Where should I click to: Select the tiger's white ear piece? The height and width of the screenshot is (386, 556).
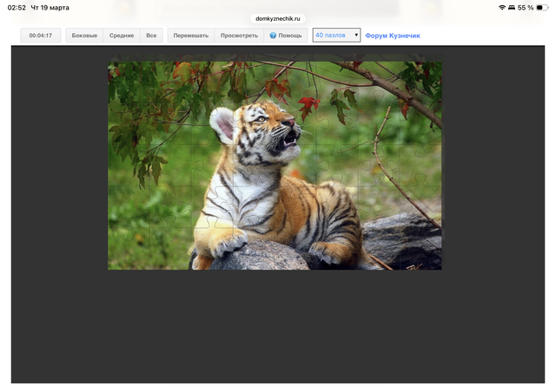tap(224, 124)
